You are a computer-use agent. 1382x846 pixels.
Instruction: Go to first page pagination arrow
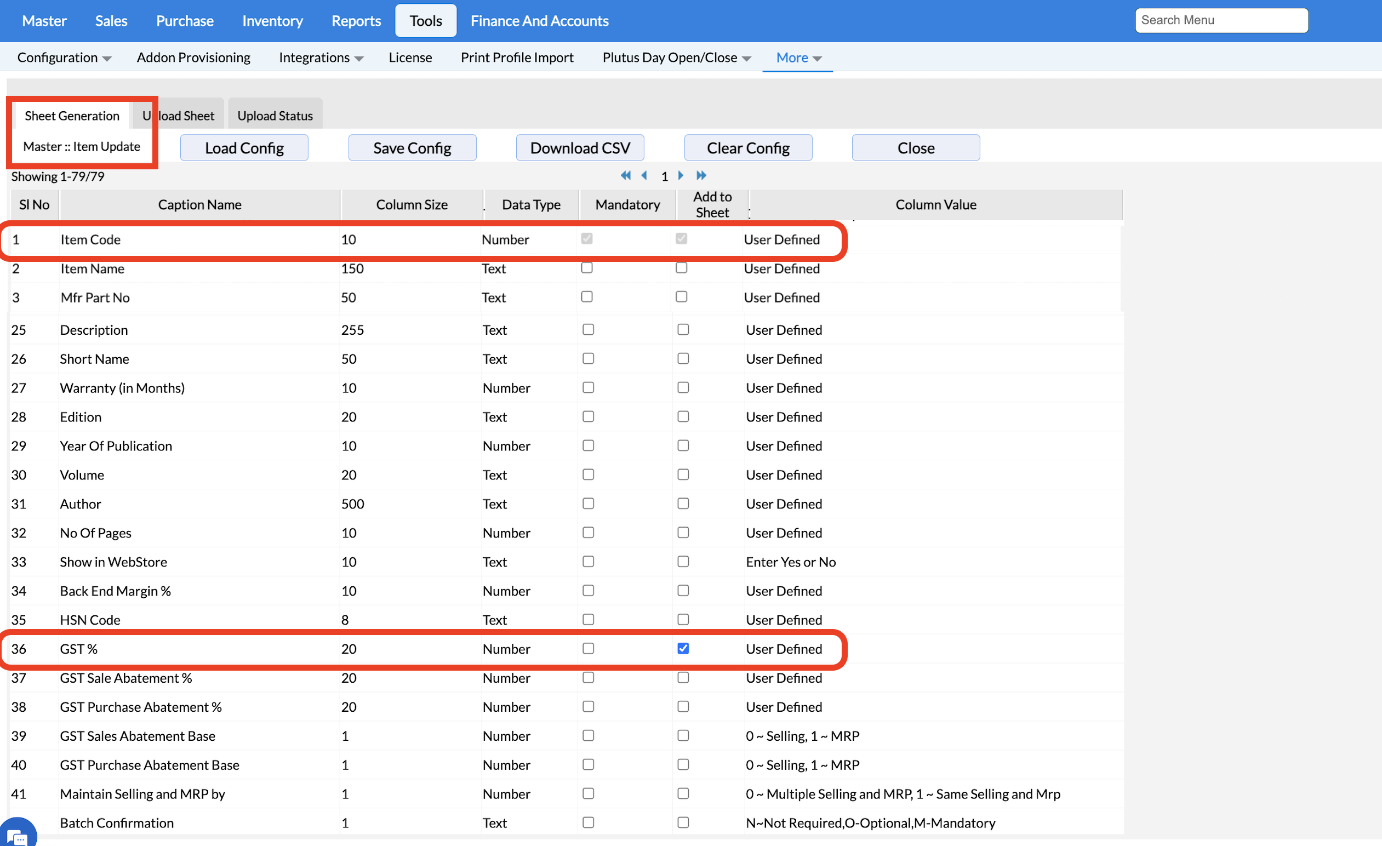coord(626,175)
